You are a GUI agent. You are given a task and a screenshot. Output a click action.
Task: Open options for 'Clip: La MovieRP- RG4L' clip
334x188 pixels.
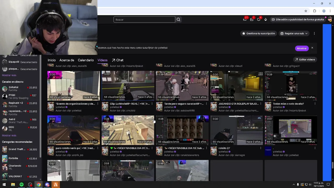152,104
